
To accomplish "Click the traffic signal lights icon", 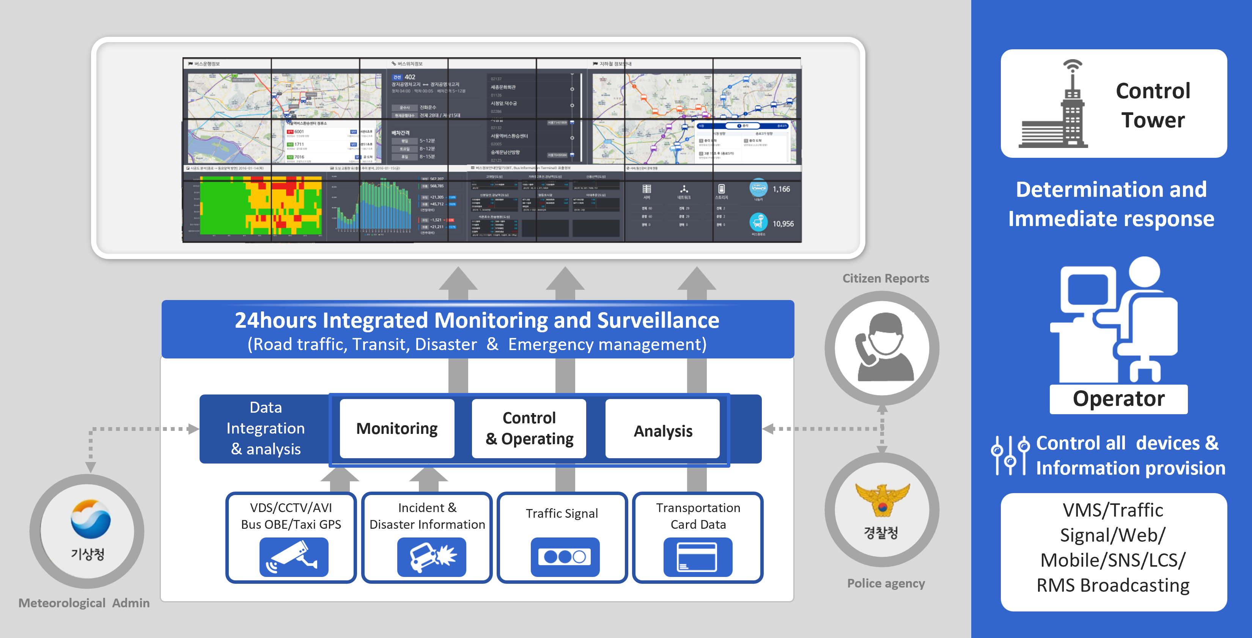I will (x=565, y=557).
